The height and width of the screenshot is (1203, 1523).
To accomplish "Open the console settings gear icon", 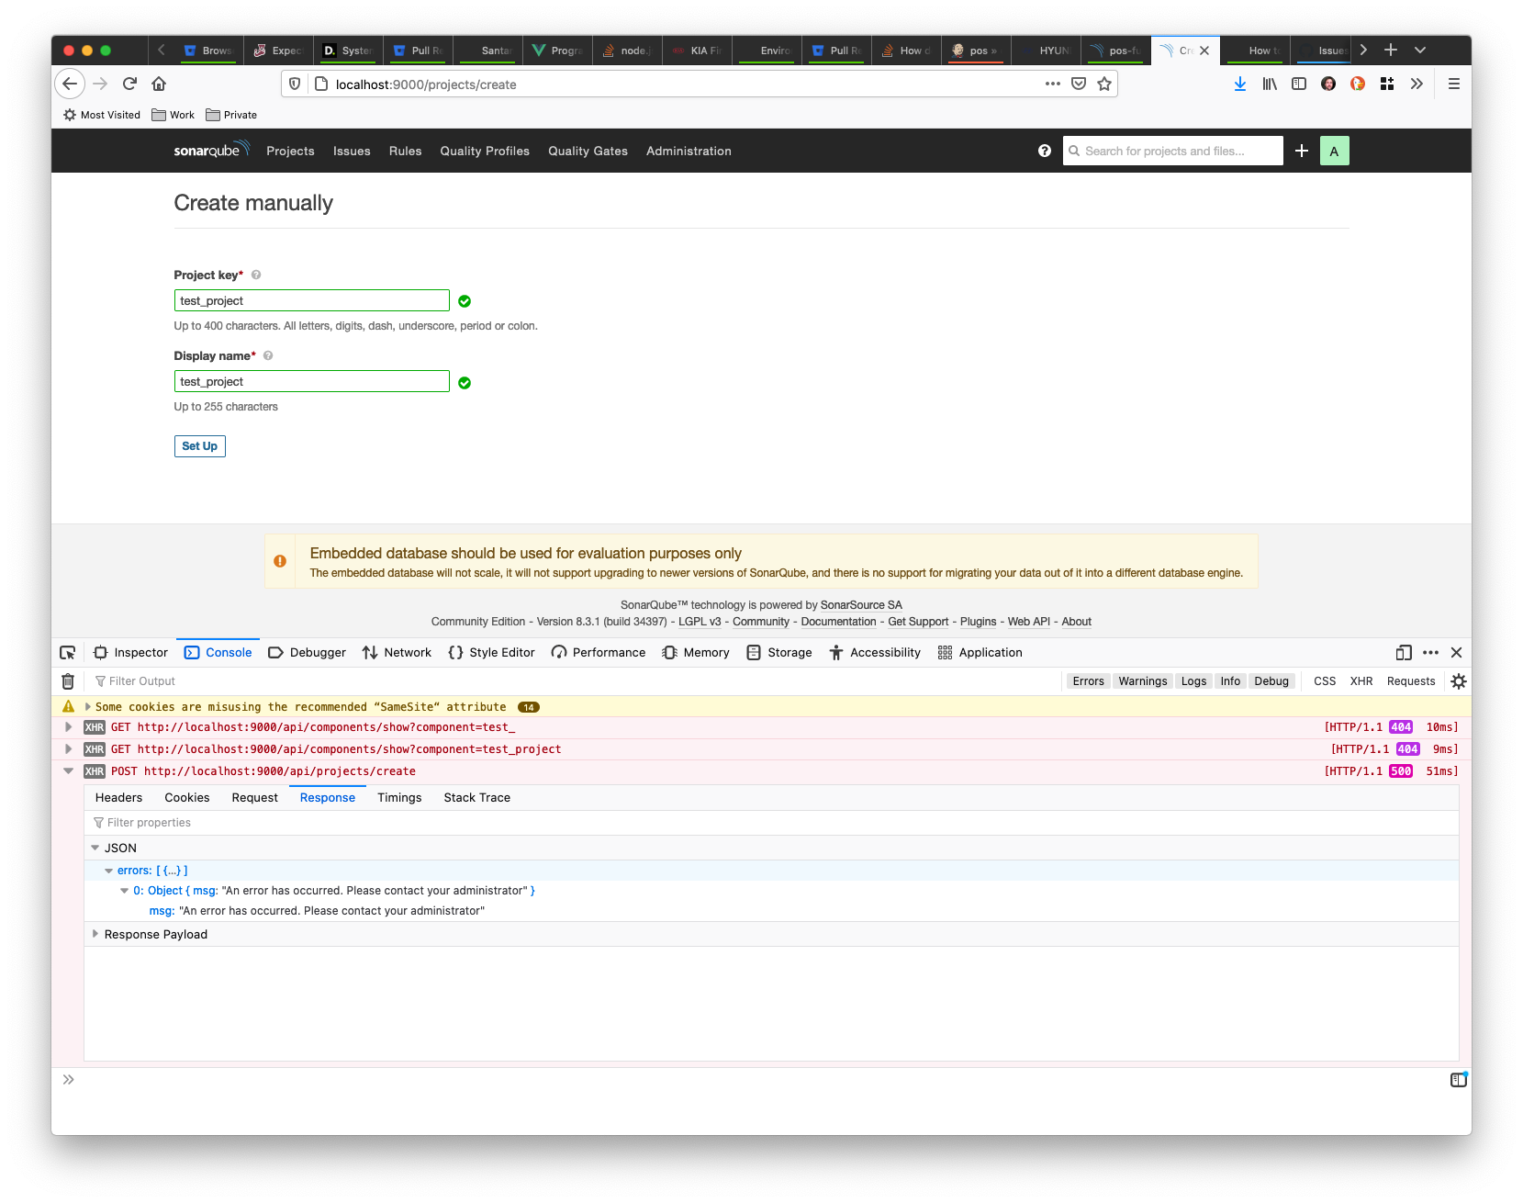I will 1459,681.
